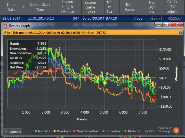Click the Non Showdown legend label
Viewport: 185px width, 138px height.
tap(88, 131)
